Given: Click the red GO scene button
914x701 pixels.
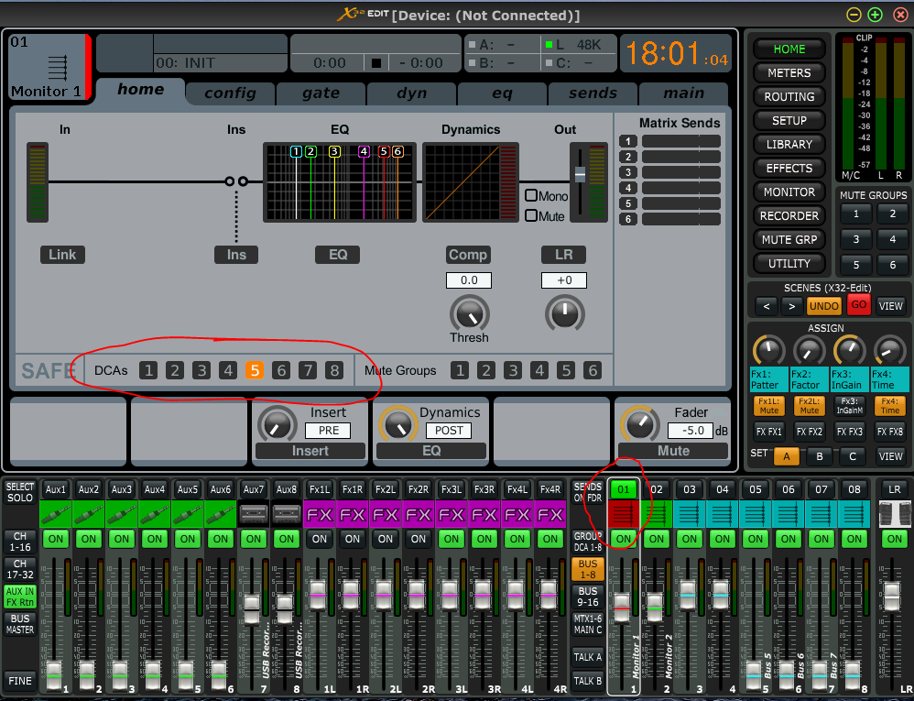Looking at the screenshot, I should coord(859,305).
